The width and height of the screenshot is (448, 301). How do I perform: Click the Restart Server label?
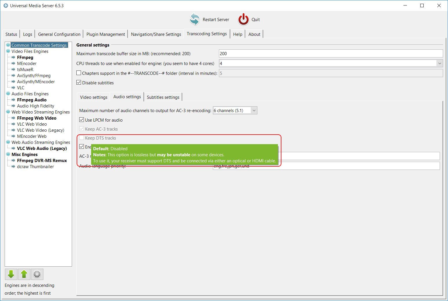coord(216,19)
